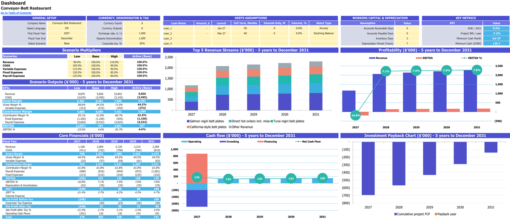Select the Core Financials section header

tap(81, 135)
